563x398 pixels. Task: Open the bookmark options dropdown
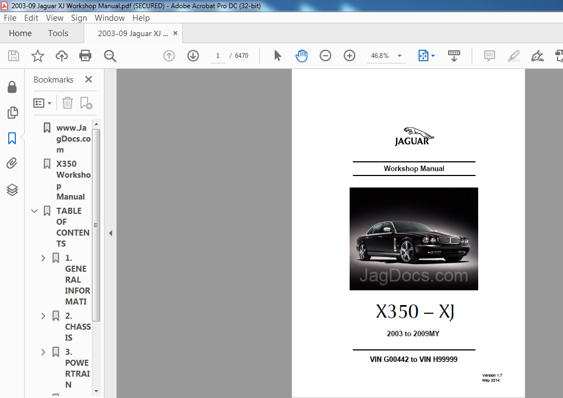[x=42, y=103]
